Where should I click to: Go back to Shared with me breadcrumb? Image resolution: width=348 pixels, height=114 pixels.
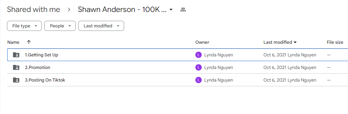34,9
